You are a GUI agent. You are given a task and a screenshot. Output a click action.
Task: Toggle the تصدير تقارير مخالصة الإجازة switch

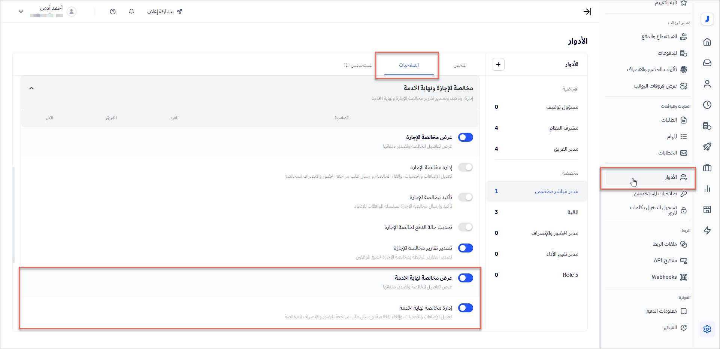(465, 248)
